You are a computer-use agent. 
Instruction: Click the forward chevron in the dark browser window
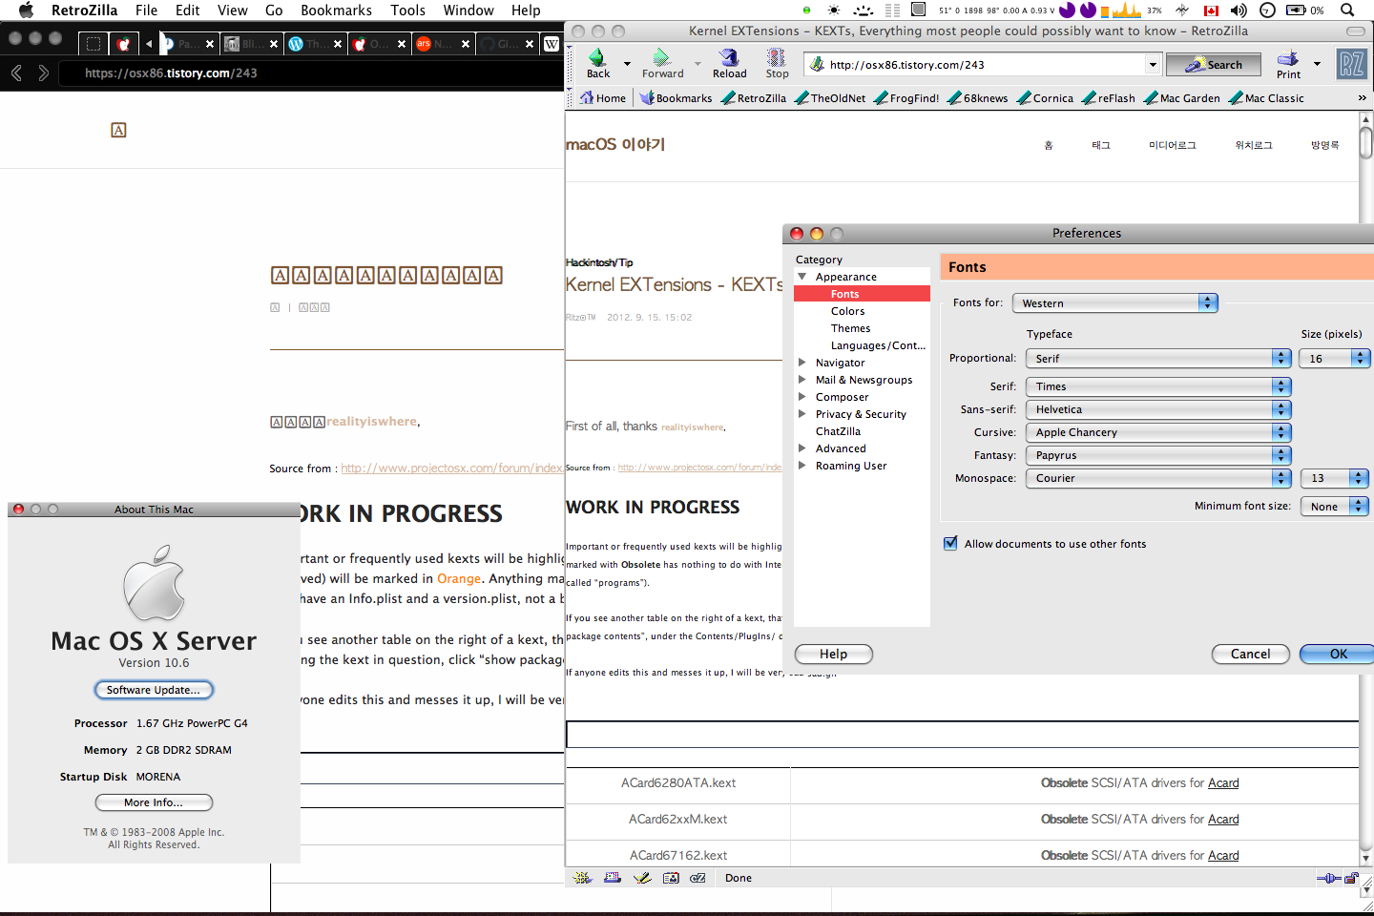pyautogui.click(x=43, y=73)
